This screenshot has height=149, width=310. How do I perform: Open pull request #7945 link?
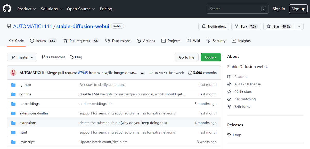83,73
